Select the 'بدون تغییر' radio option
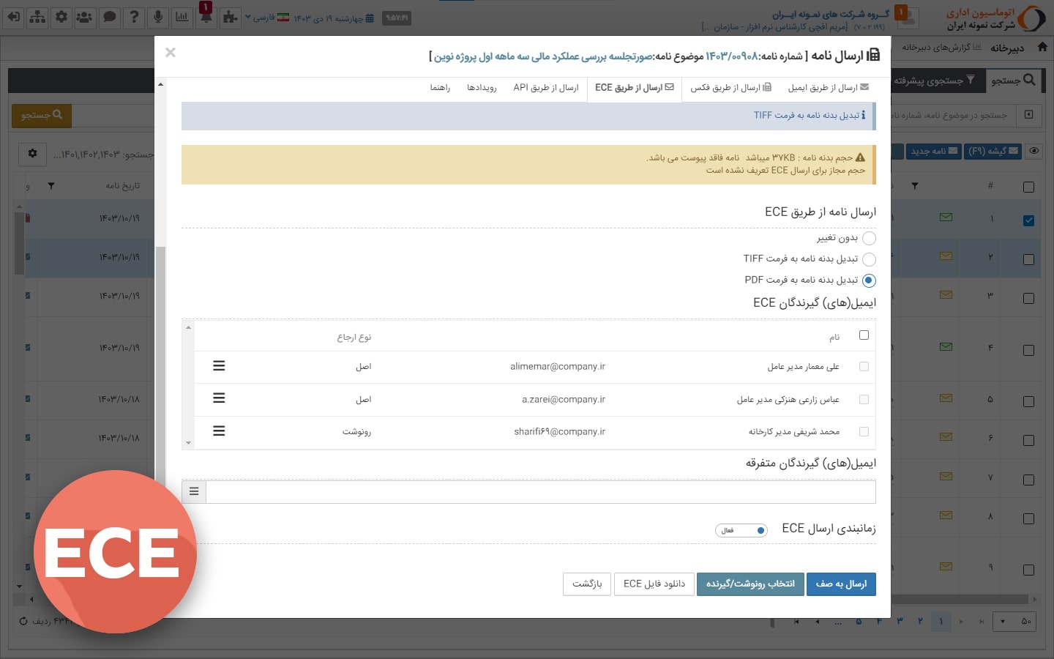 (869, 238)
